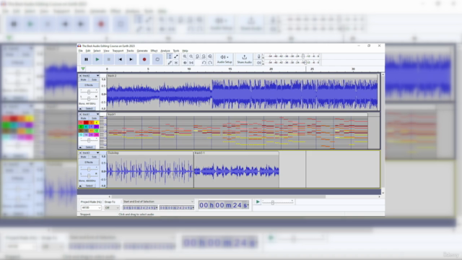Open the Generate menu

[142, 51]
